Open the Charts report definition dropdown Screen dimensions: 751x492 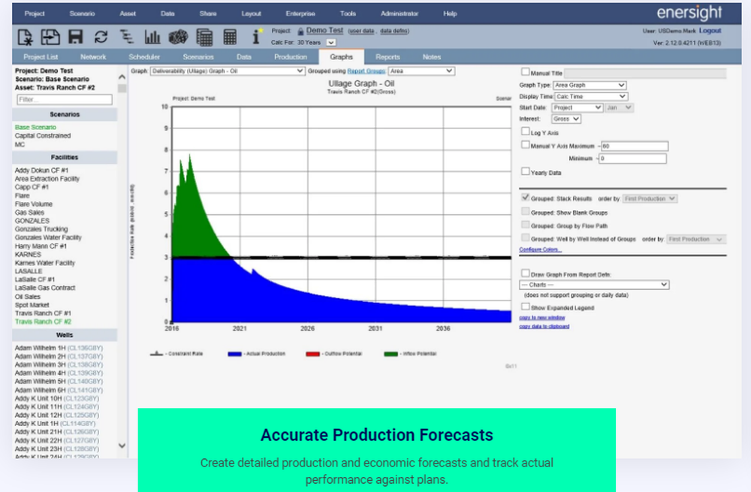coord(594,285)
